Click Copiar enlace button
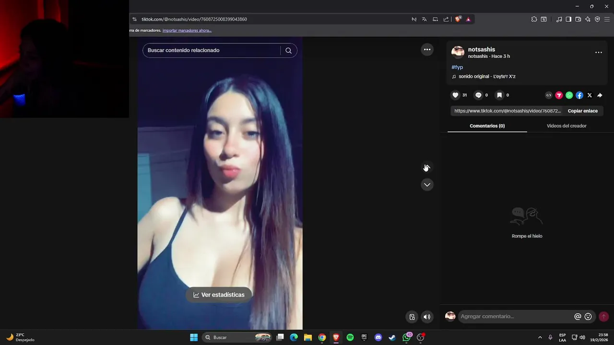614x345 pixels. (x=582, y=111)
